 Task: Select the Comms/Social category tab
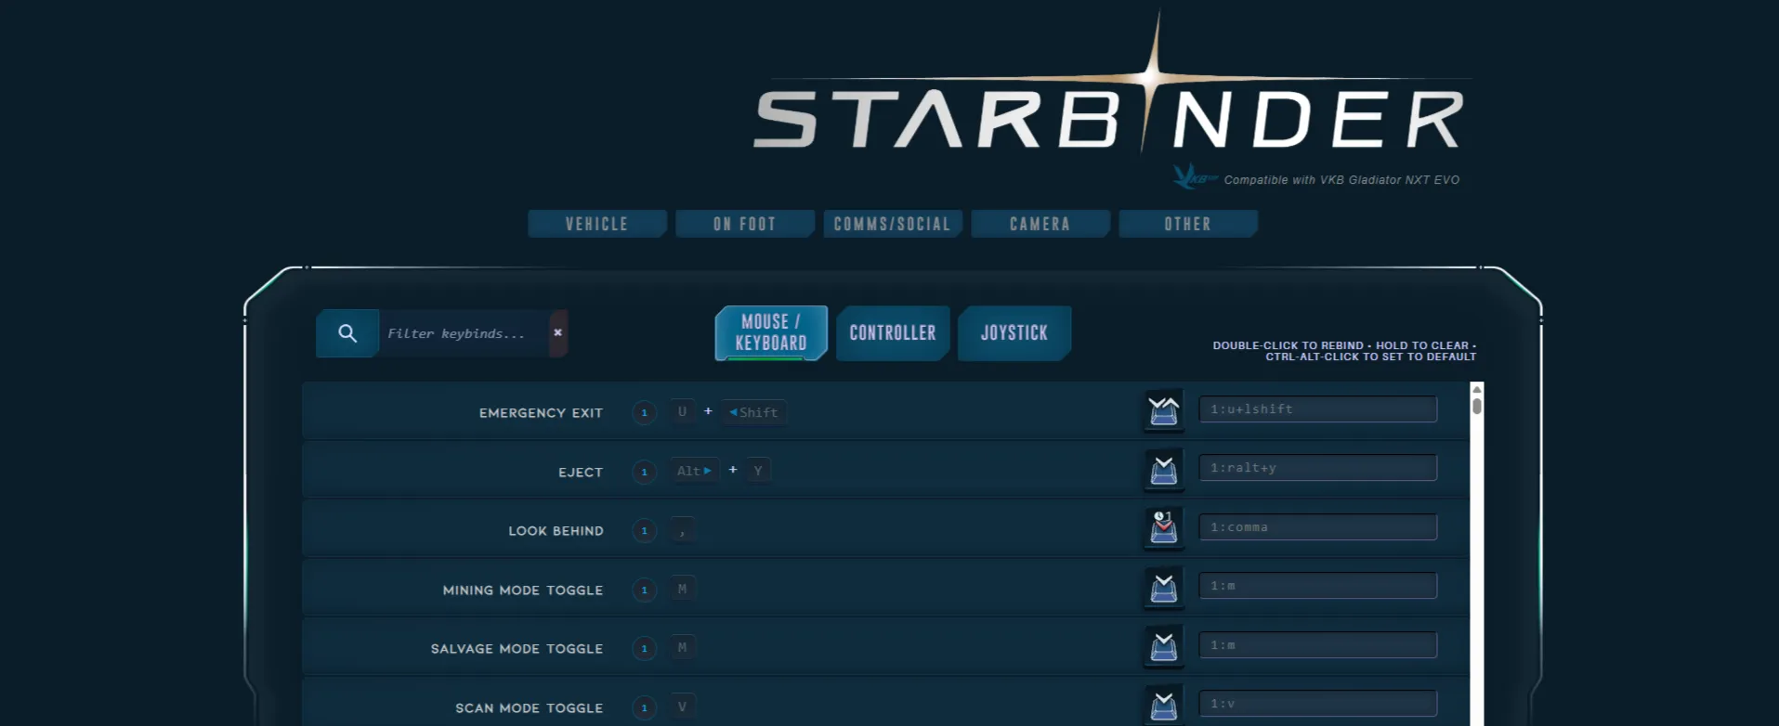coord(892,224)
